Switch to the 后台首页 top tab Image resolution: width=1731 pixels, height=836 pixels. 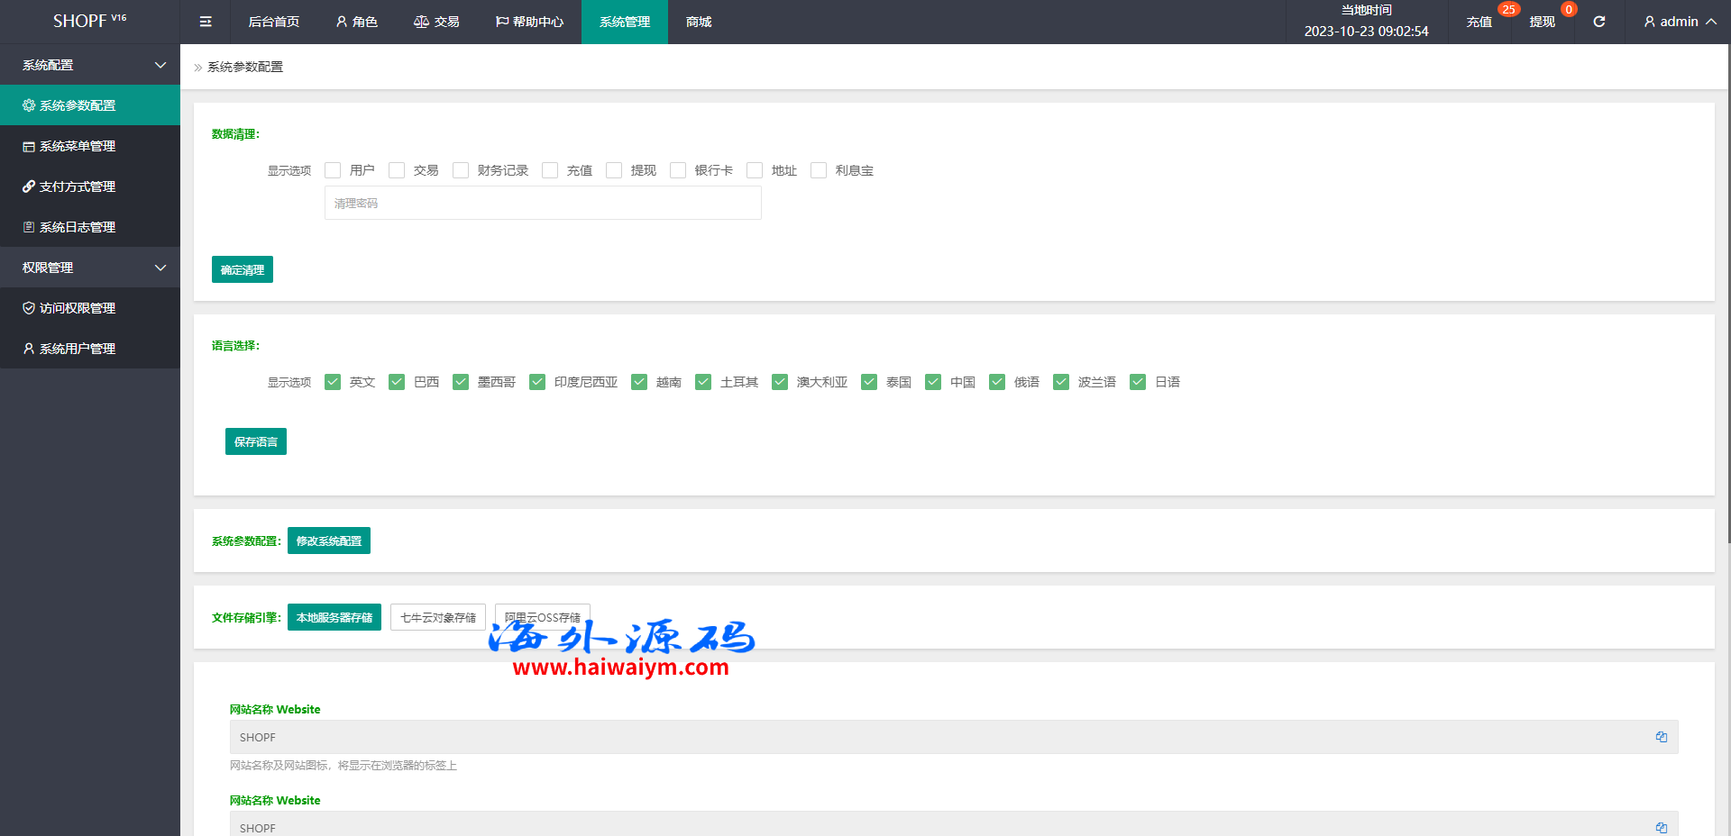point(273,22)
